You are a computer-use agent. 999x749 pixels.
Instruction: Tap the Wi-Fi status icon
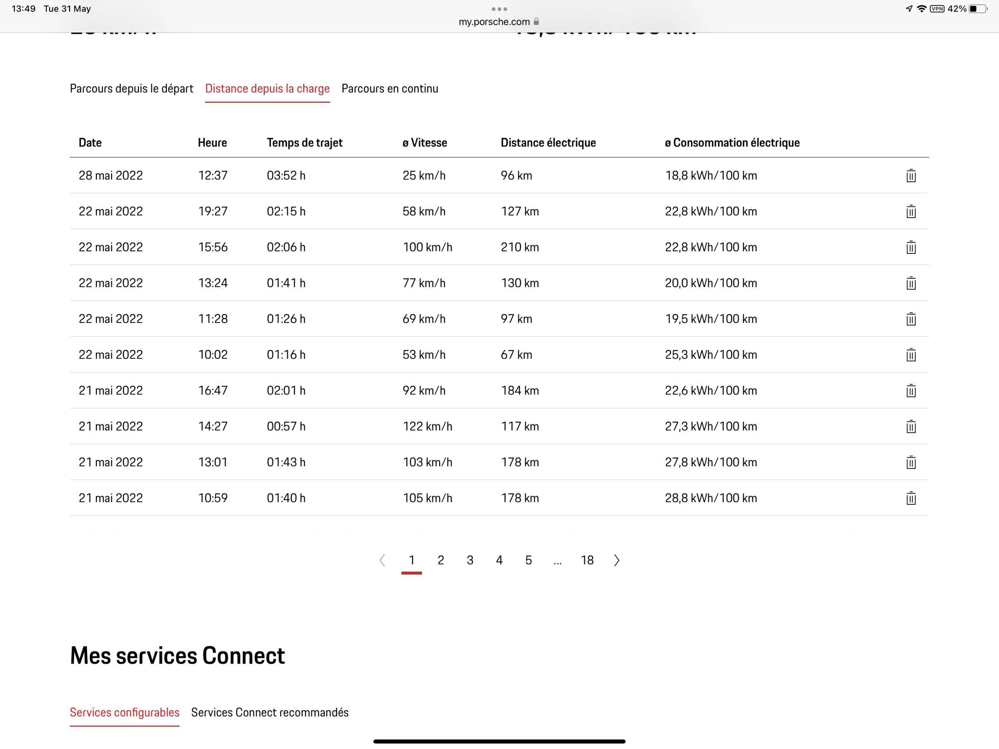[921, 9]
